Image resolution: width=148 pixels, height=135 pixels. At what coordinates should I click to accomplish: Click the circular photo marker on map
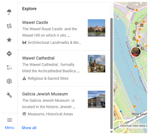point(136,52)
